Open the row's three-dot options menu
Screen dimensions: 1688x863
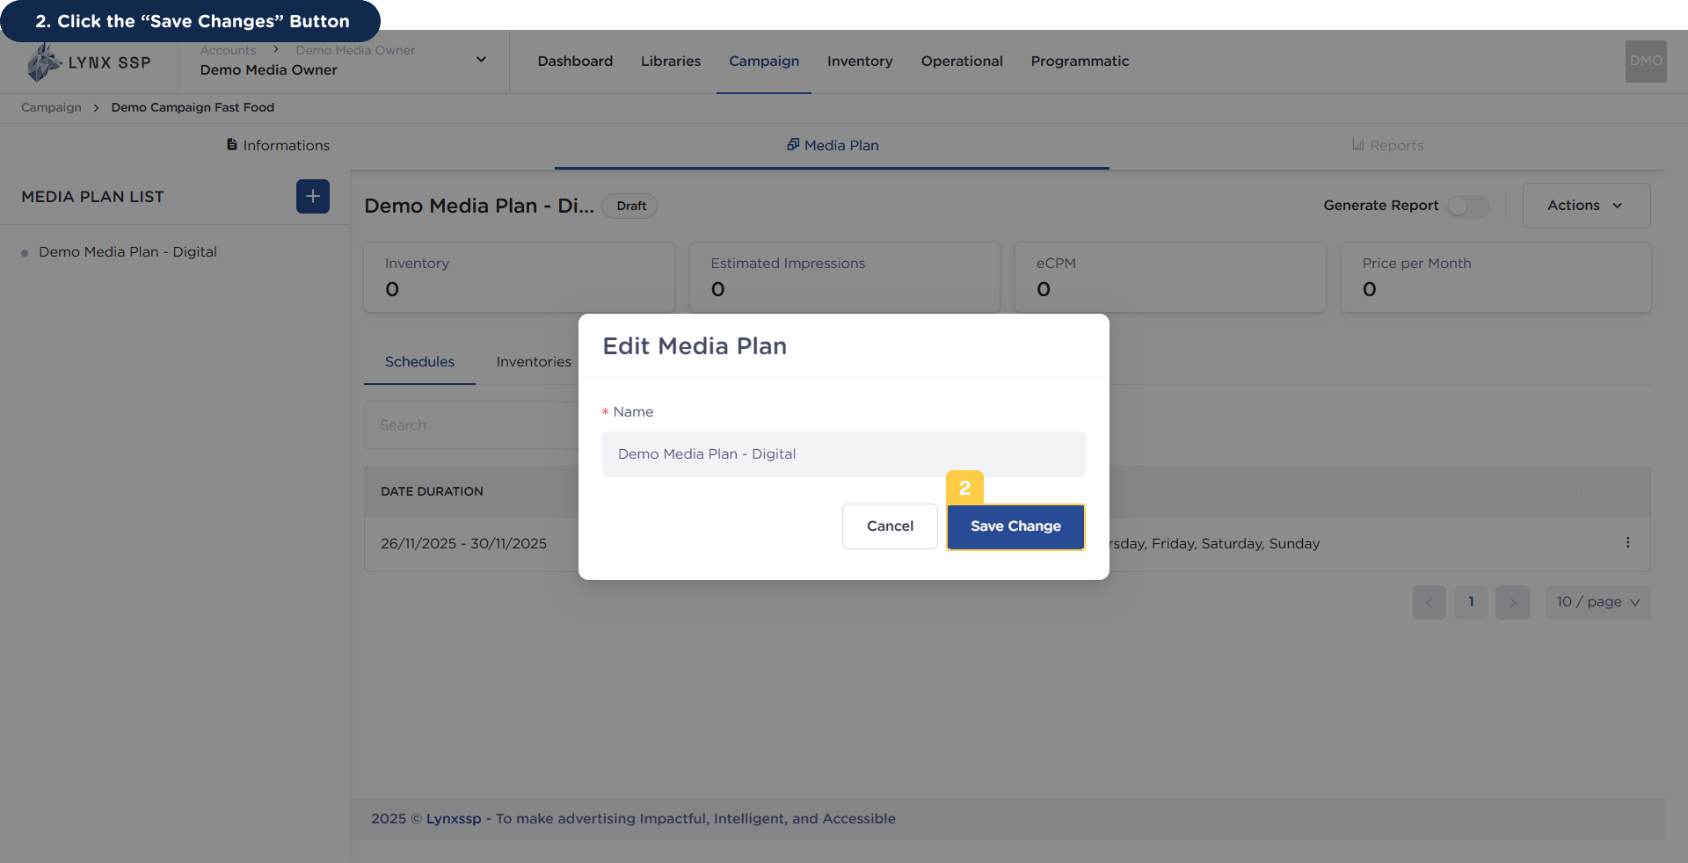1627,543
